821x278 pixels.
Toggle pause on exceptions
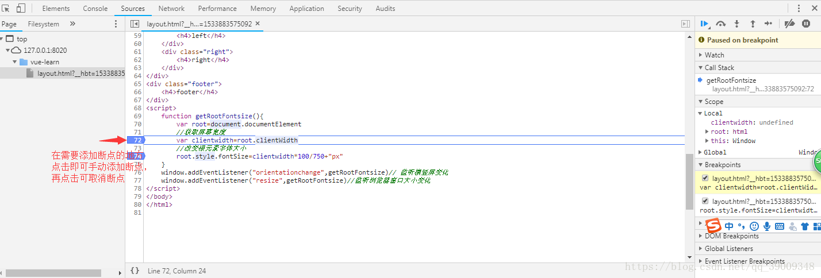coord(806,24)
